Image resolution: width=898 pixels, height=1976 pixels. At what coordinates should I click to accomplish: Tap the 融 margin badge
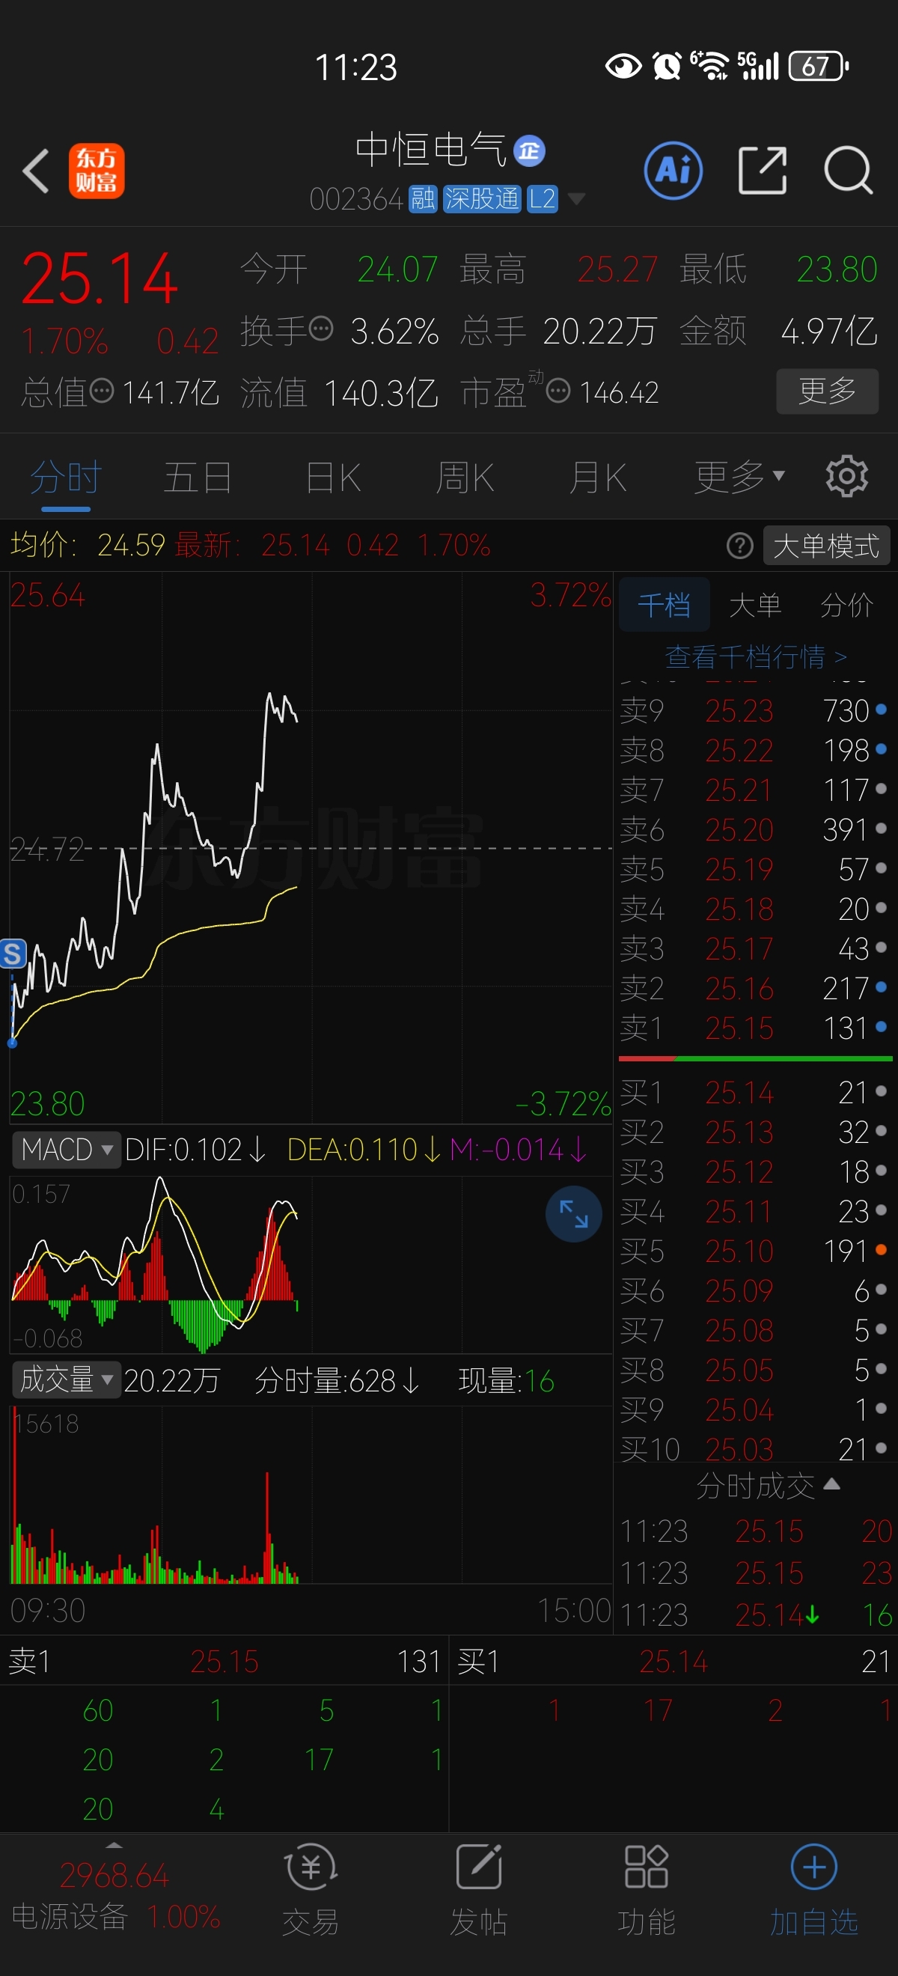(423, 199)
